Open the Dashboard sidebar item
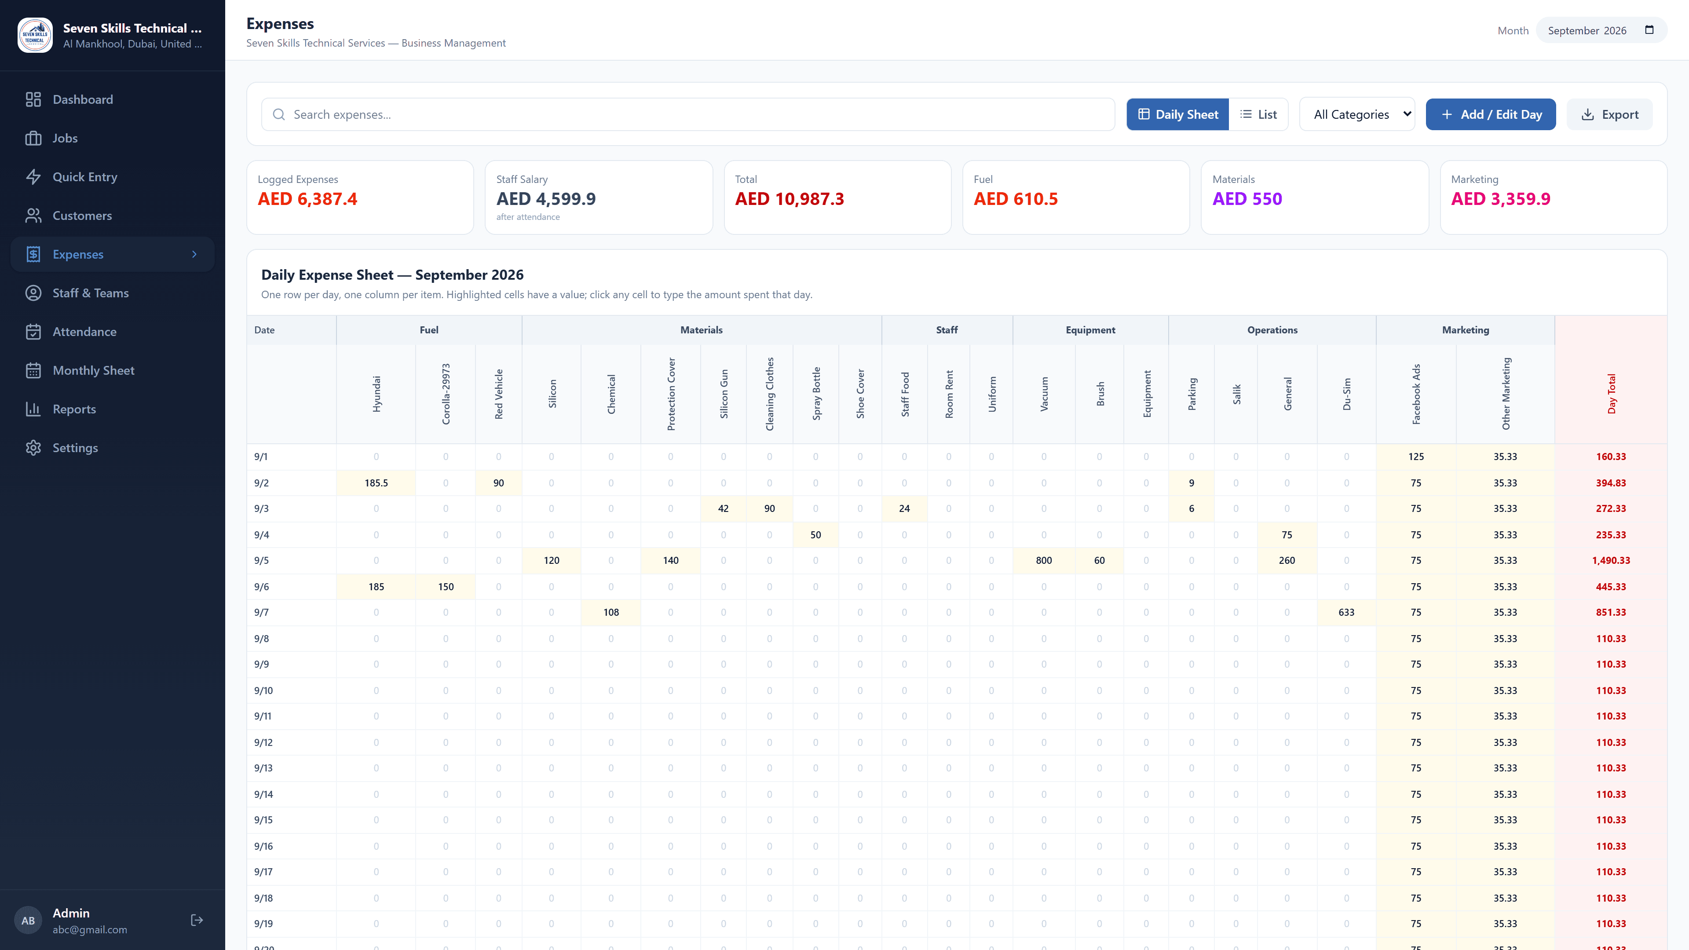 click(112, 100)
